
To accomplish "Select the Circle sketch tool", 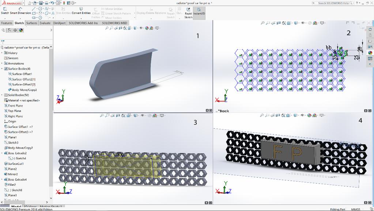I will [x=40, y=8].
